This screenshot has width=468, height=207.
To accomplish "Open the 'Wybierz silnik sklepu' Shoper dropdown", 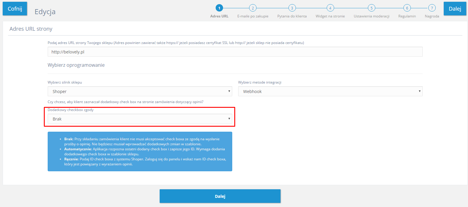I will tap(140, 92).
